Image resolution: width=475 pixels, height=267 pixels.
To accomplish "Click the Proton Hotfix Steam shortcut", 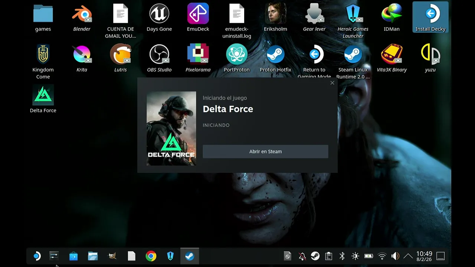I will (x=275, y=59).
